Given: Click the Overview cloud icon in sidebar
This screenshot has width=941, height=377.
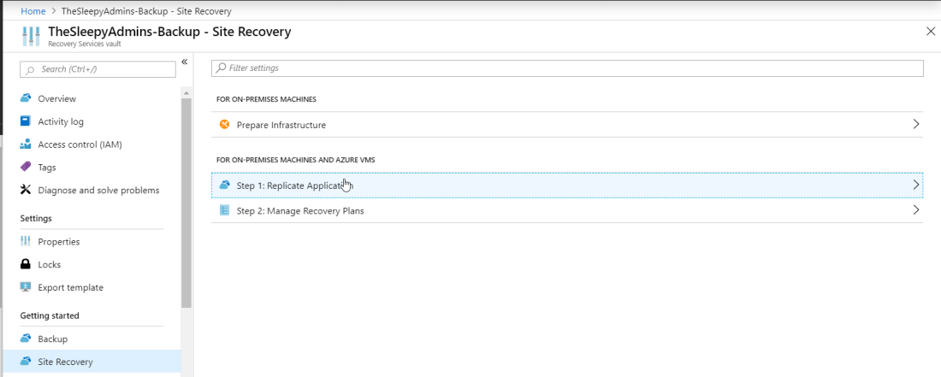Looking at the screenshot, I should tap(26, 98).
